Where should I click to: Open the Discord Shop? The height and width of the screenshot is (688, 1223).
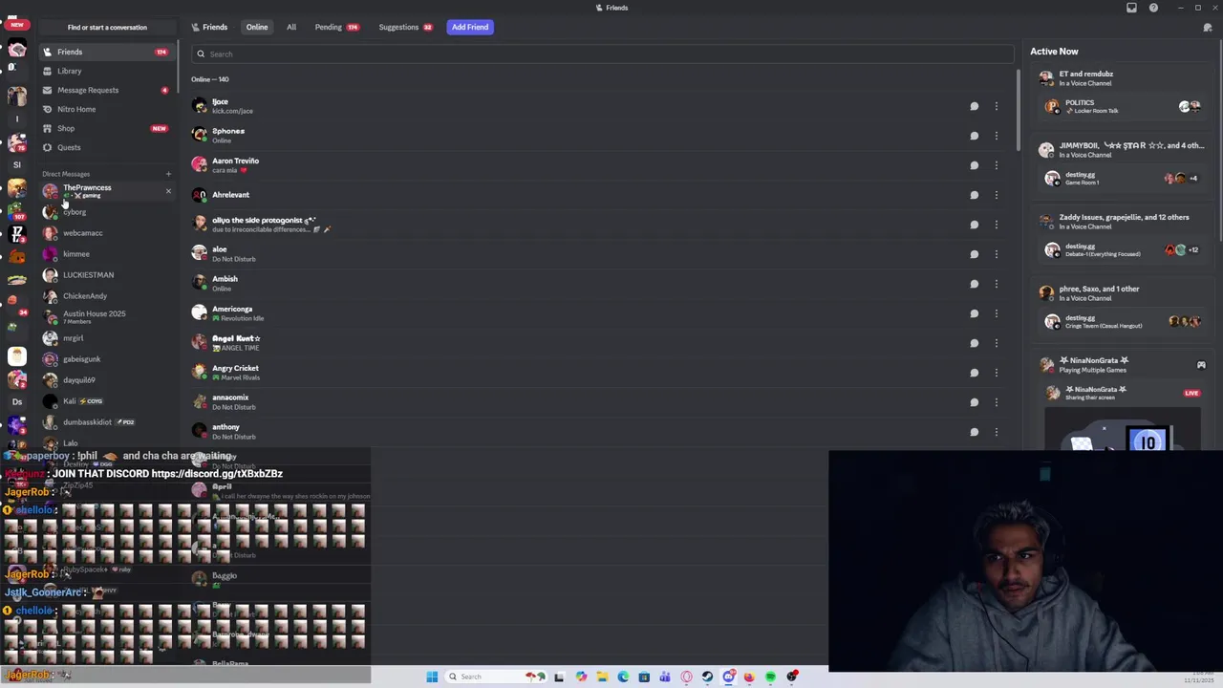(x=105, y=128)
